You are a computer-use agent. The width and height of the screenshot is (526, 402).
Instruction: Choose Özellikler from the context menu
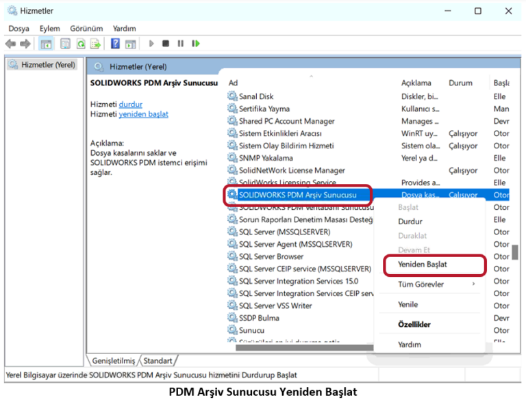(414, 325)
